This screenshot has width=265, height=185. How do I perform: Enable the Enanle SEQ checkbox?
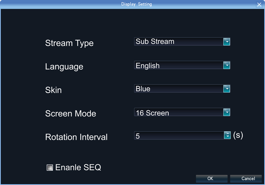pyautogui.click(x=50, y=168)
